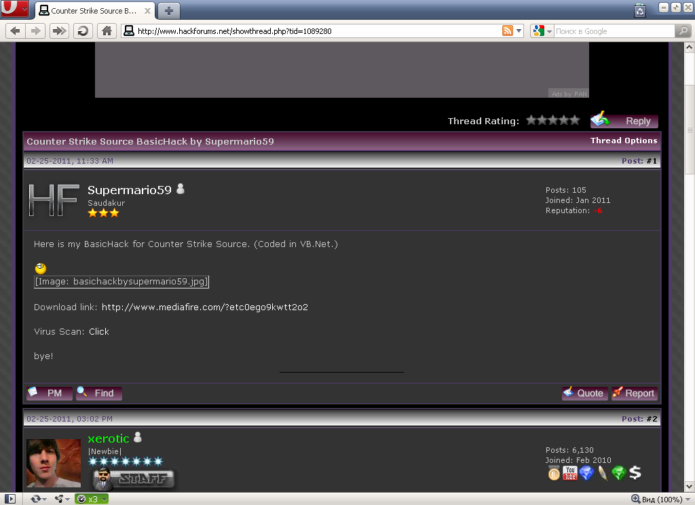This screenshot has height=505, width=695.
Task: Click the Reply button
Action: click(624, 121)
